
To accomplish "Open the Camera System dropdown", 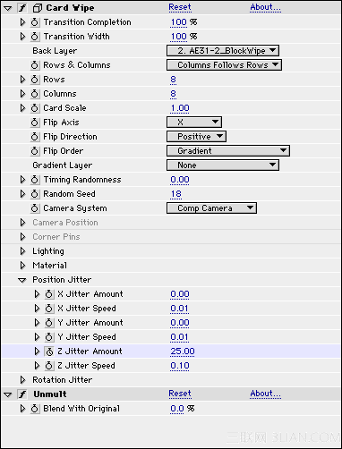I will pyautogui.click(x=211, y=208).
